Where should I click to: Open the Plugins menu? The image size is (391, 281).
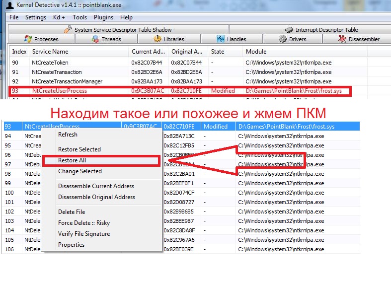103,17
